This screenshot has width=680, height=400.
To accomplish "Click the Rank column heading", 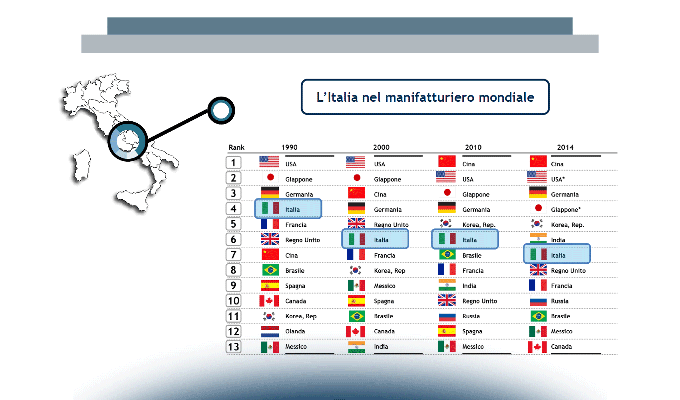I will (236, 147).
